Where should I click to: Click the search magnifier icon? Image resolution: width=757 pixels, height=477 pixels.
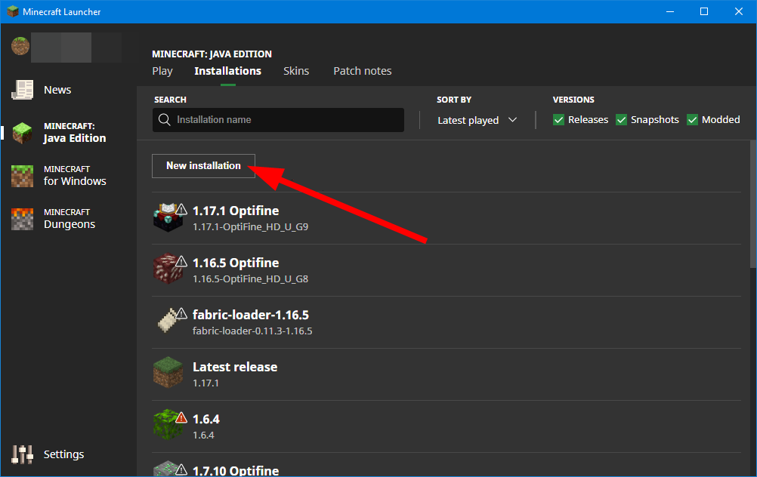[164, 119]
